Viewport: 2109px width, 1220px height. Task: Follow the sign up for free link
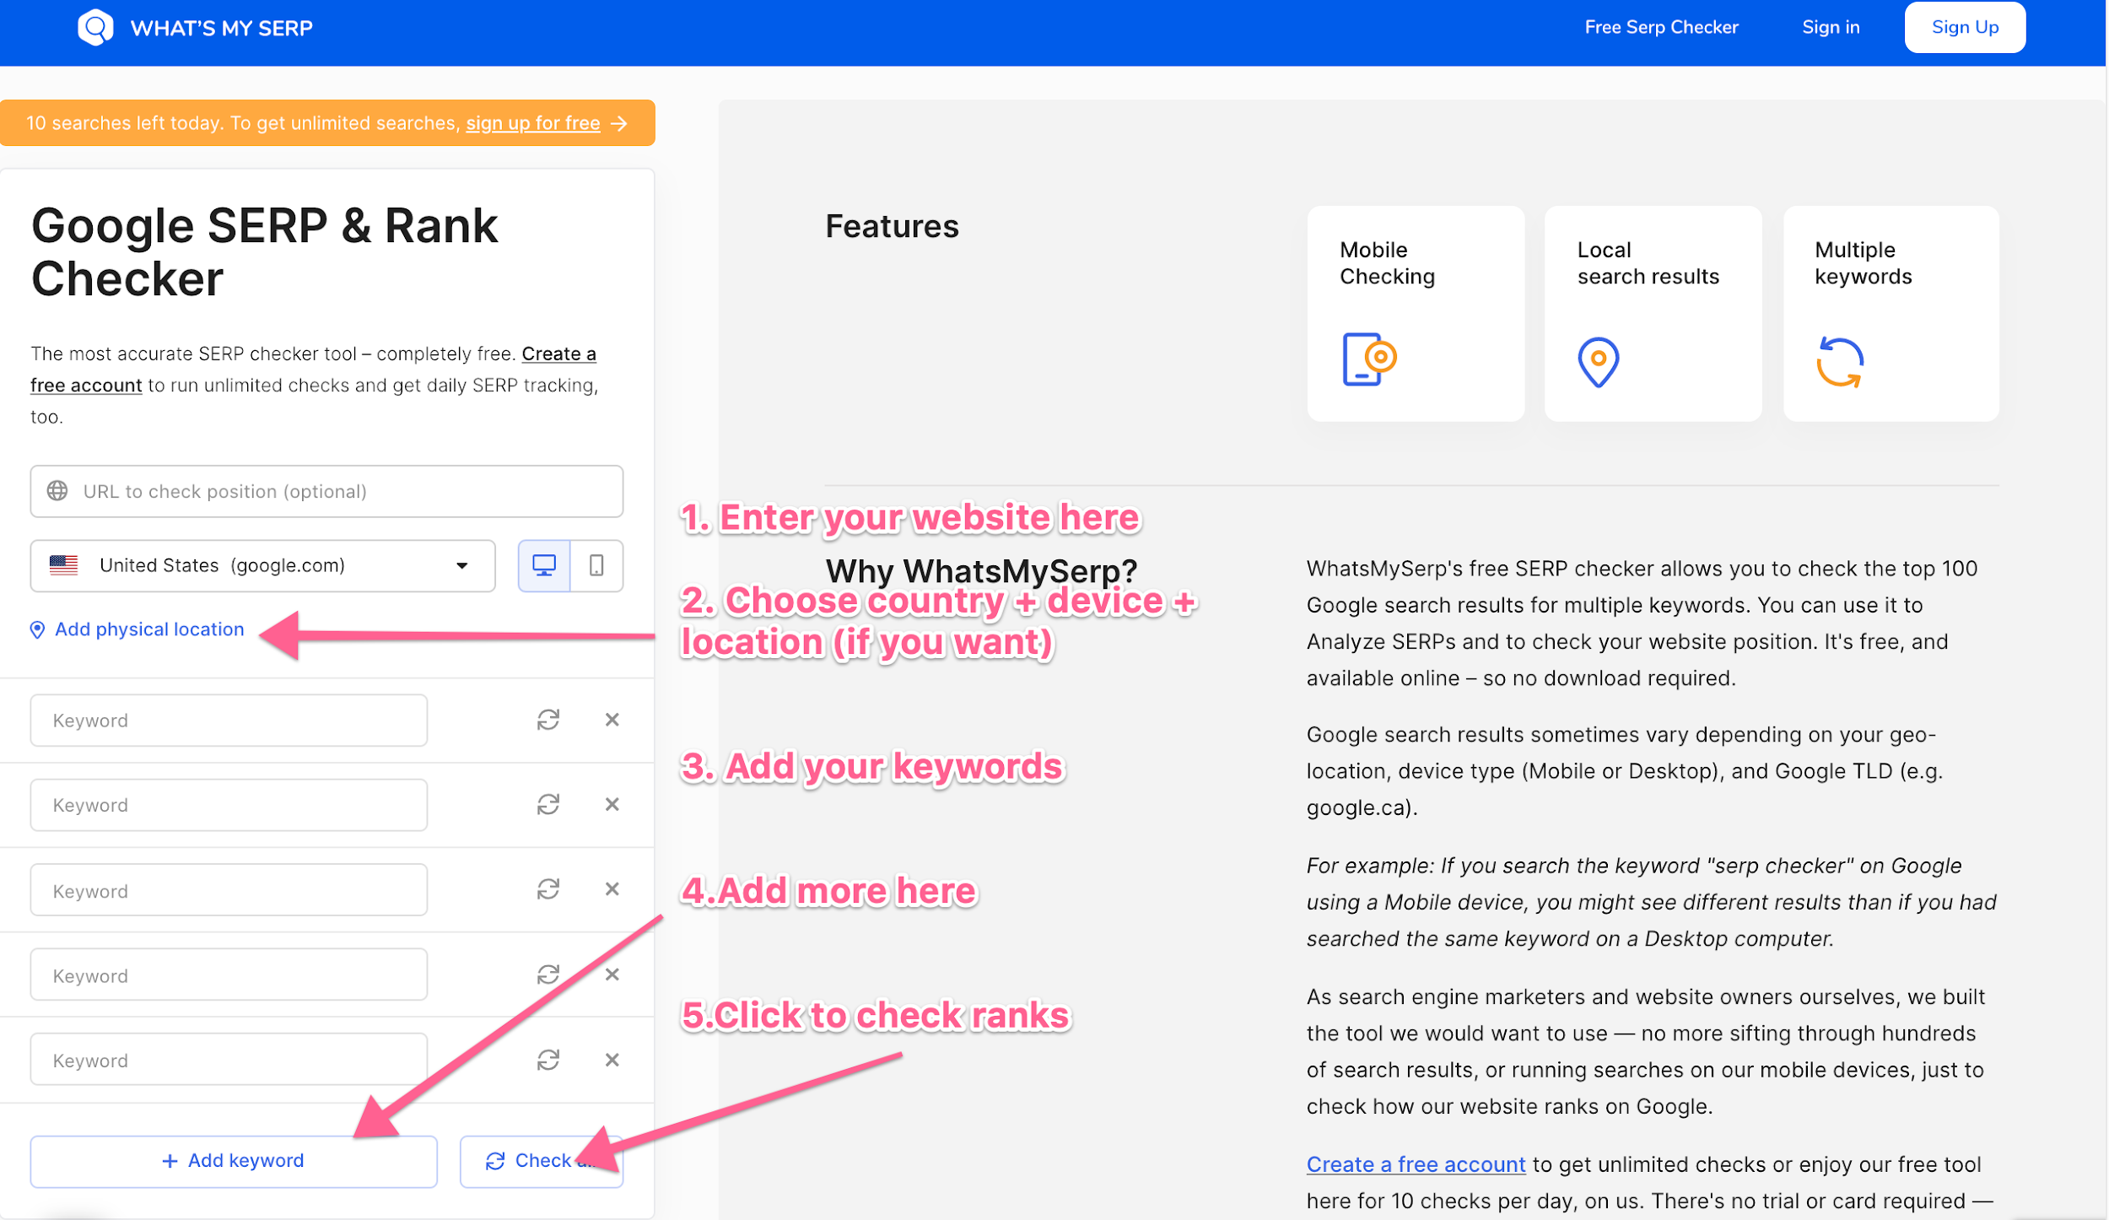533,123
